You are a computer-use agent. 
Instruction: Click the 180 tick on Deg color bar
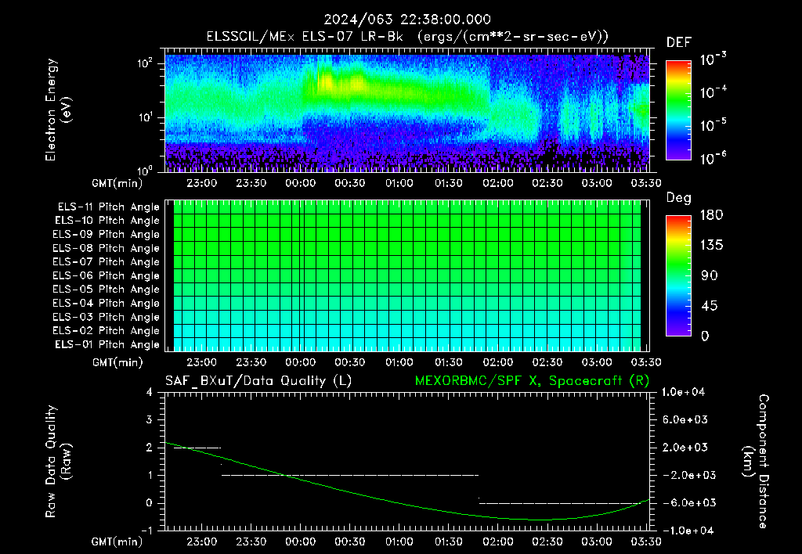711,215
